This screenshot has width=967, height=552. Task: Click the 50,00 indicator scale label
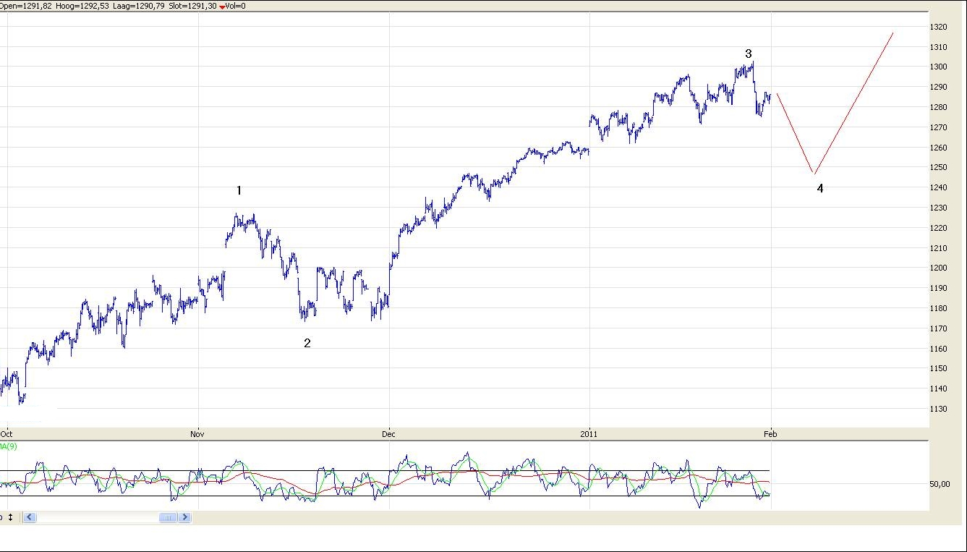pyautogui.click(x=940, y=484)
